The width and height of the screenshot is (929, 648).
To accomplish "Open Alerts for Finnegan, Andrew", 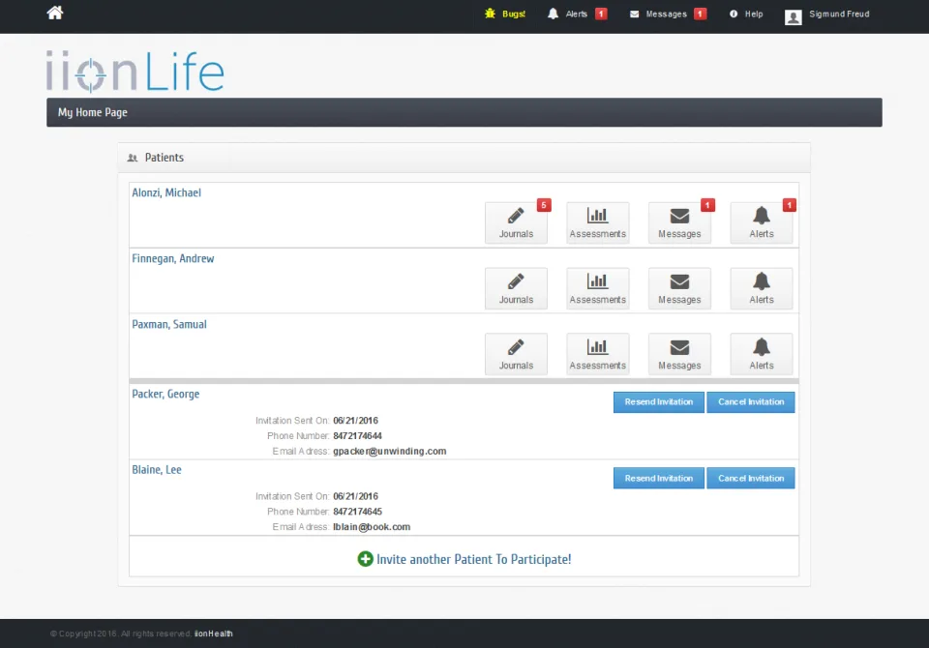I will (x=761, y=288).
